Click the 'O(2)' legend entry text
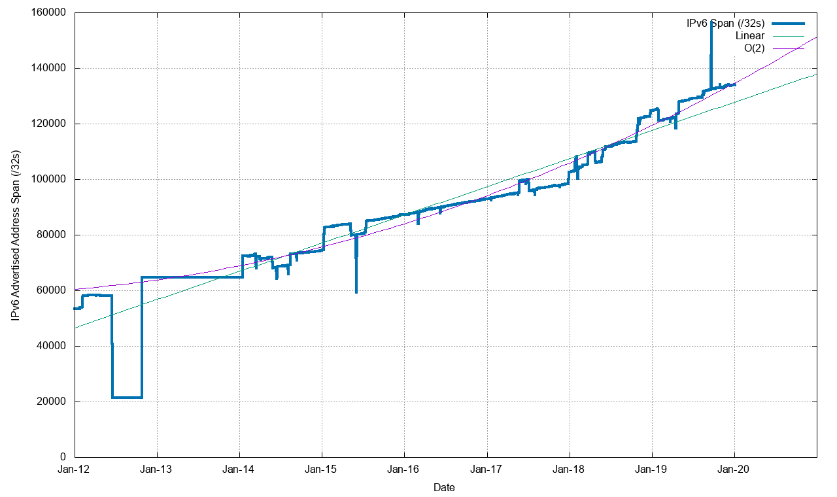This screenshot has width=837, height=497. (755, 48)
